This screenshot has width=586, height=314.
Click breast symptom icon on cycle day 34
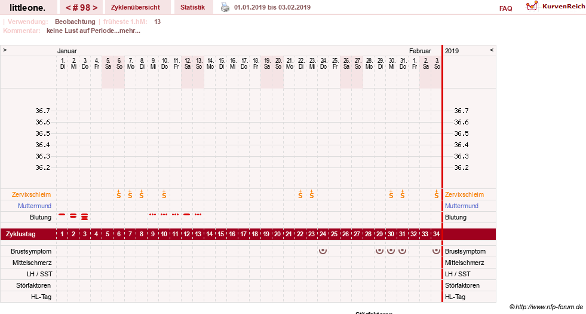437,251
